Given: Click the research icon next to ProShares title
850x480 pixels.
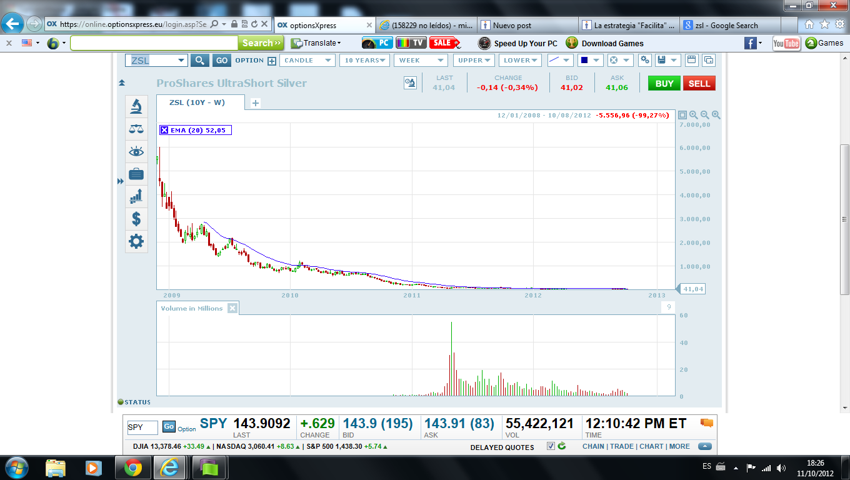Looking at the screenshot, I should pyautogui.click(x=410, y=83).
